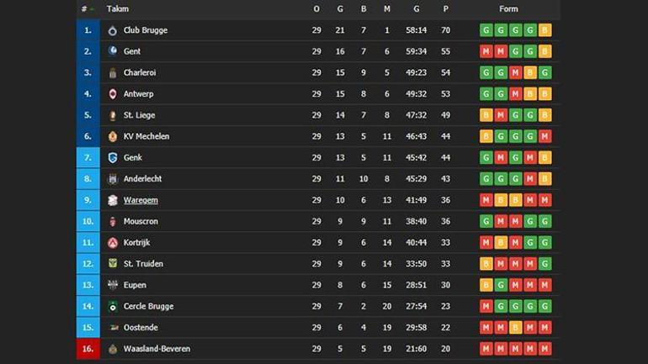The image size is (648, 364).
Task: Click the Cercle Brugge logo icon
Action: pos(113,307)
